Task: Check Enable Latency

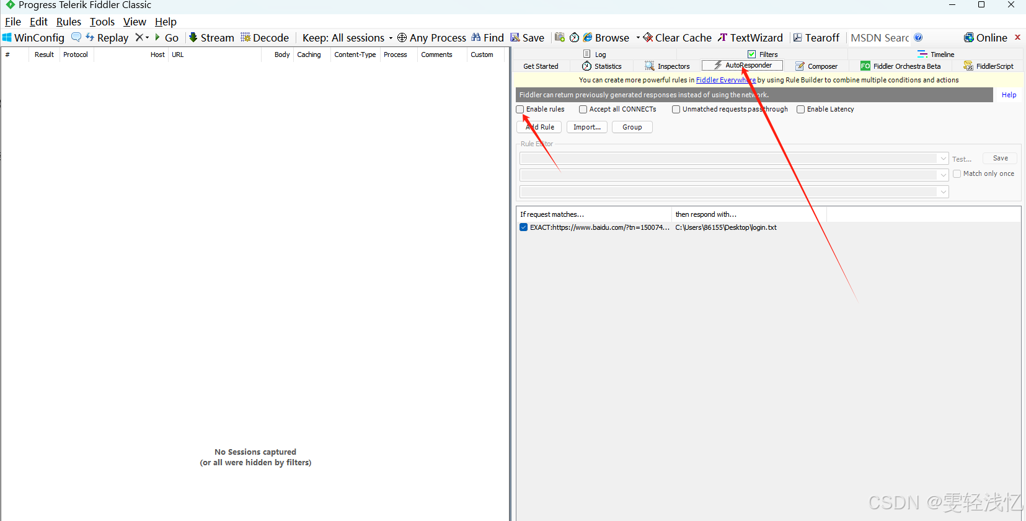Action: (800, 109)
